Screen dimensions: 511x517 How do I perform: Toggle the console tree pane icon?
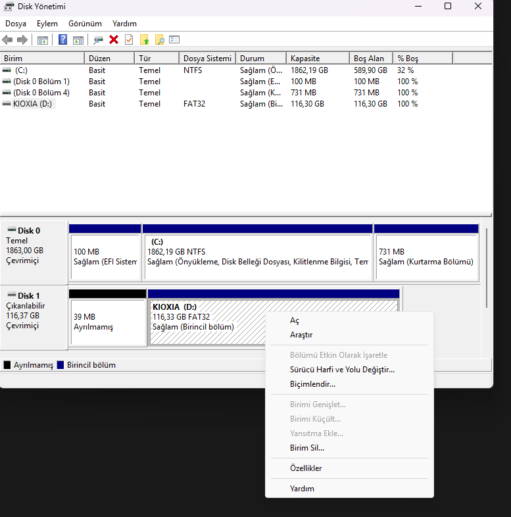coord(43,40)
